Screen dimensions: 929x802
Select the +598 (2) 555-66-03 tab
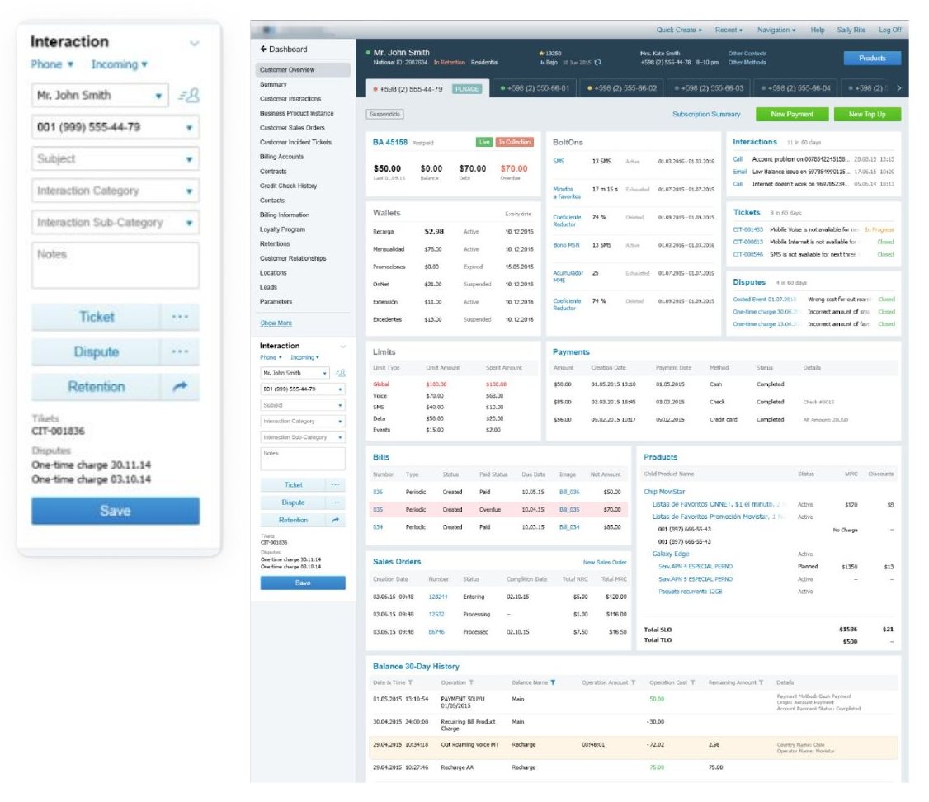pyautogui.click(x=710, y=88)
